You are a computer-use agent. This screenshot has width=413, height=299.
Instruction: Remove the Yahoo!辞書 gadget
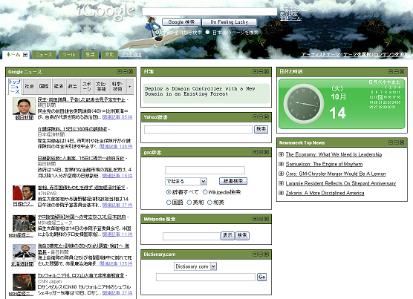coord(266,116)
